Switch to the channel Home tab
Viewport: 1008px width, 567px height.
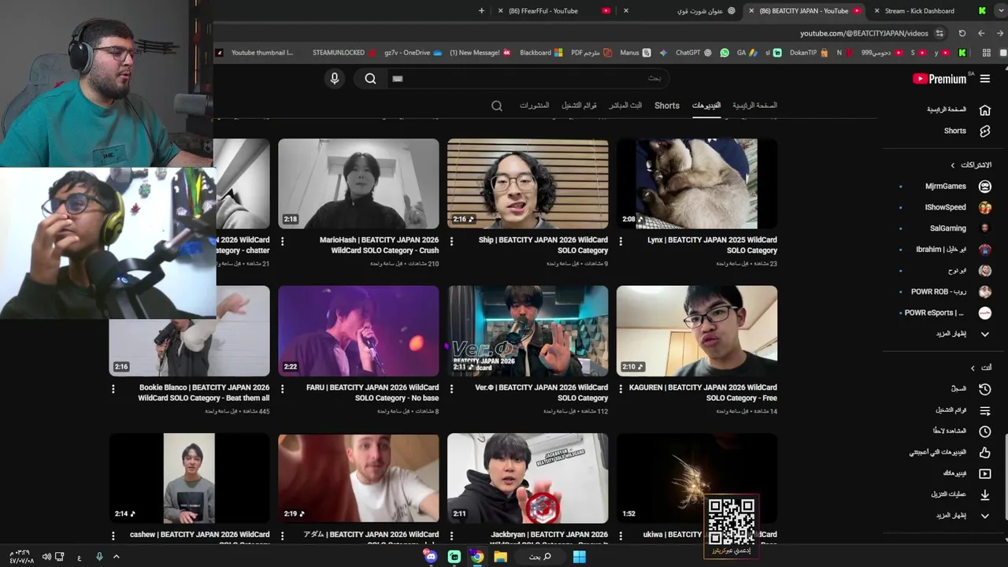(754, 106)
